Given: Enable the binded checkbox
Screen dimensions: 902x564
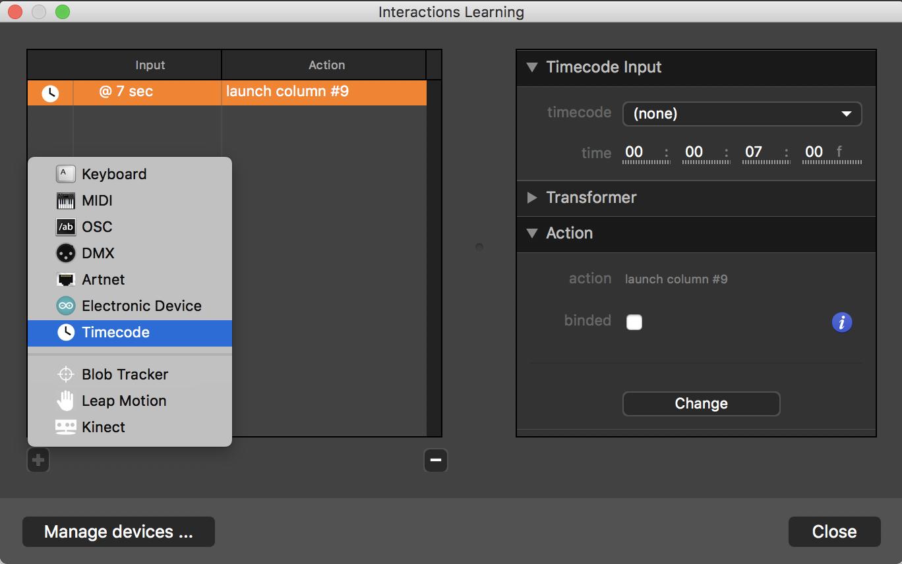Looking at the screenshot, I should 634,322.
